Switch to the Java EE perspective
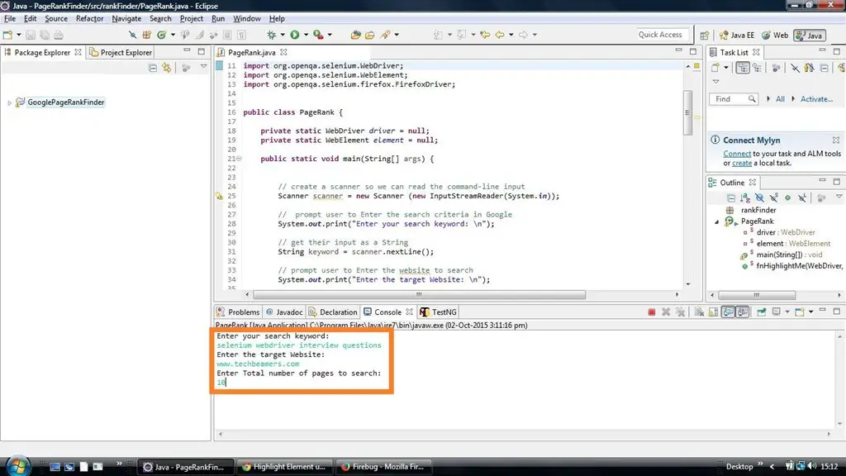This screenshot has height=476, width=846. tap(736, 36)
